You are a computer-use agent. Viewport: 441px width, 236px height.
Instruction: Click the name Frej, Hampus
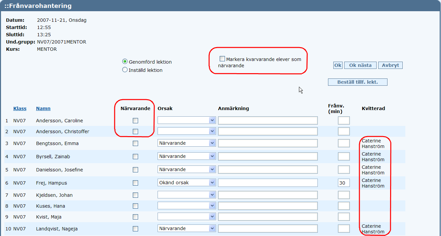tap(52, 183)
